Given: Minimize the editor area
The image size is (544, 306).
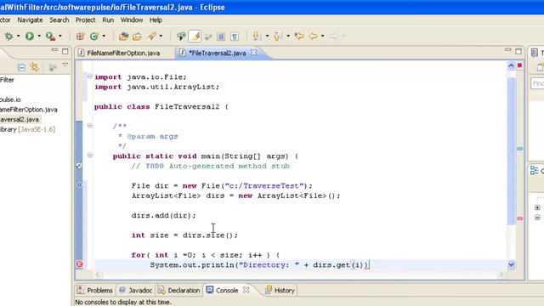Looking at the screenshot, I should 508,51.
